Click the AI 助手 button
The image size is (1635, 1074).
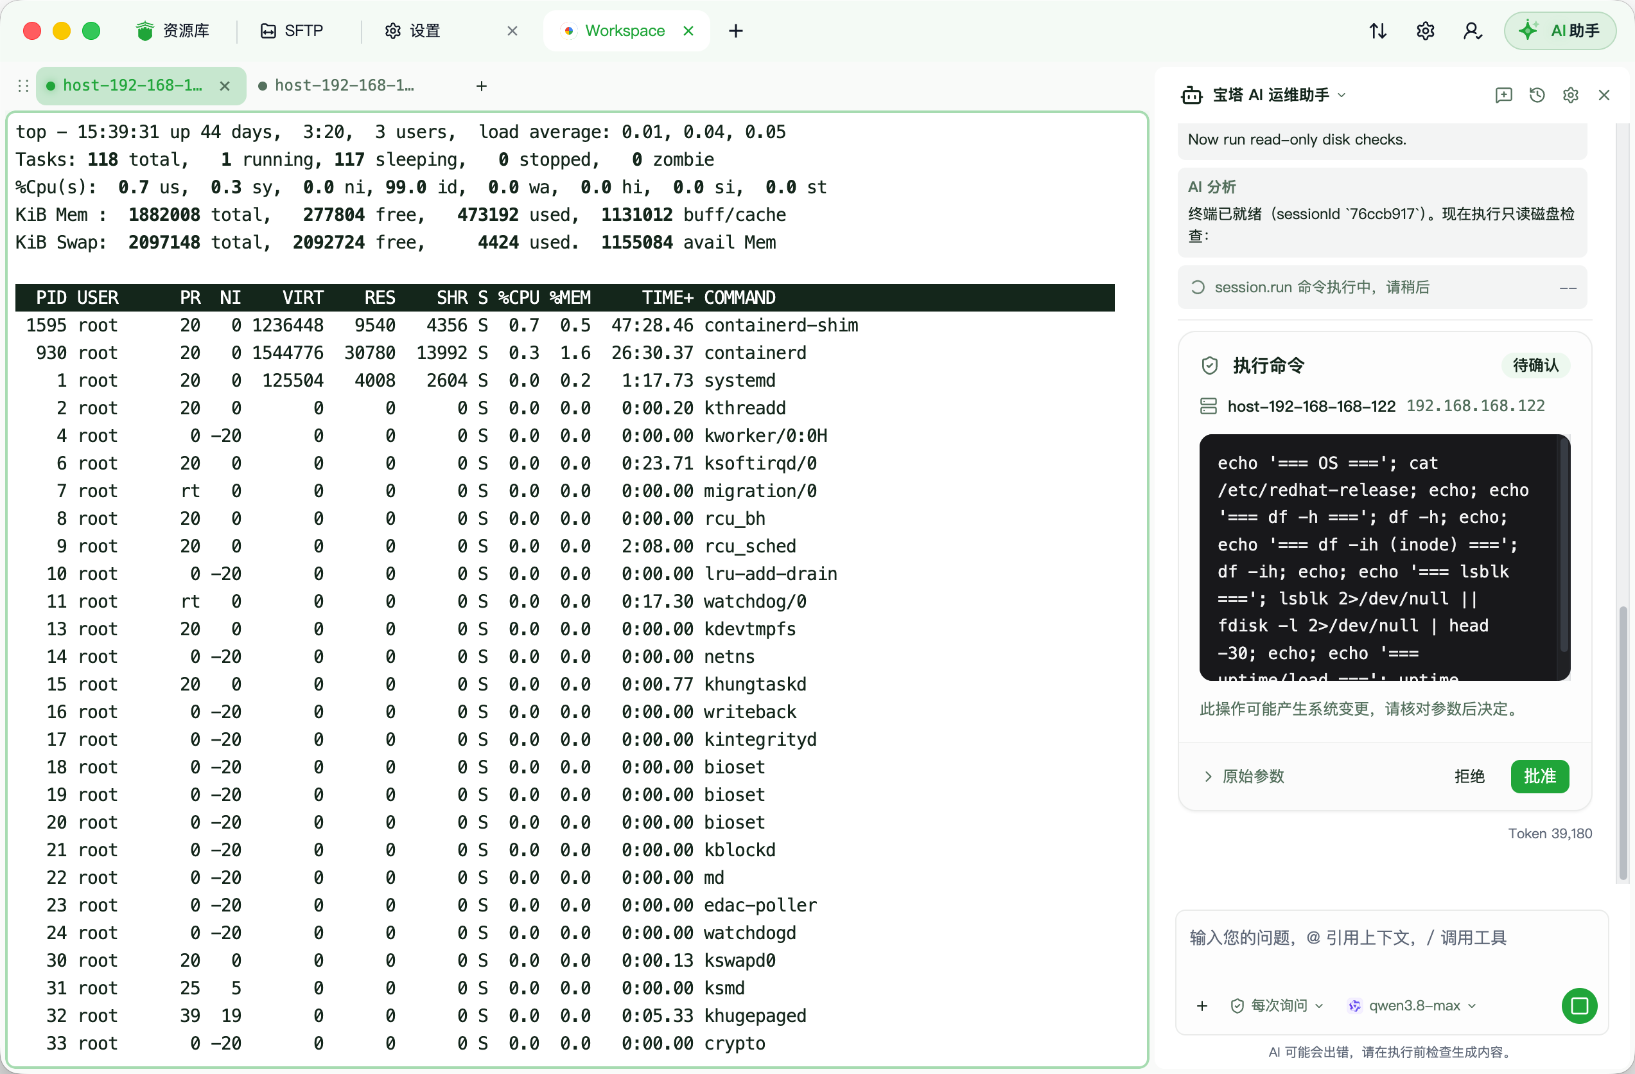pos(1560,31)
